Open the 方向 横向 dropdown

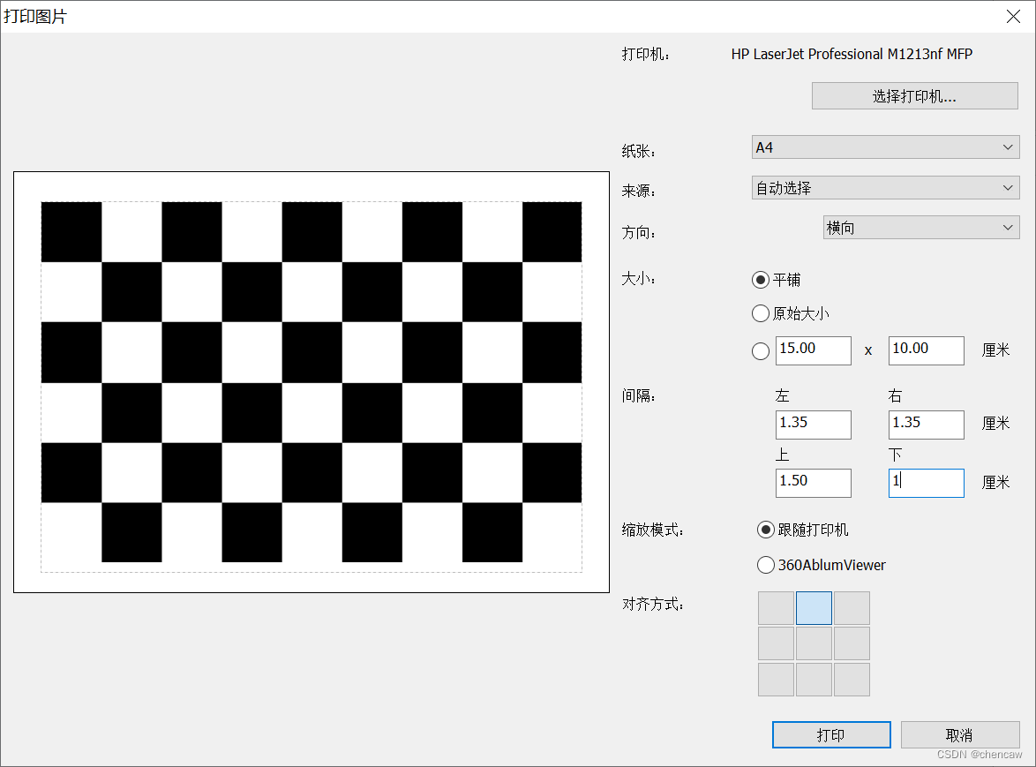tap(921, 227)
